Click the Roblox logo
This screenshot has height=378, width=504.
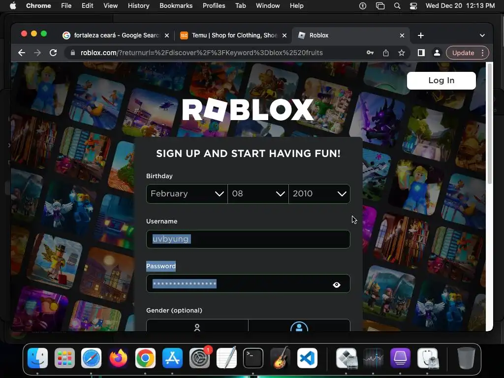(248, 109)
